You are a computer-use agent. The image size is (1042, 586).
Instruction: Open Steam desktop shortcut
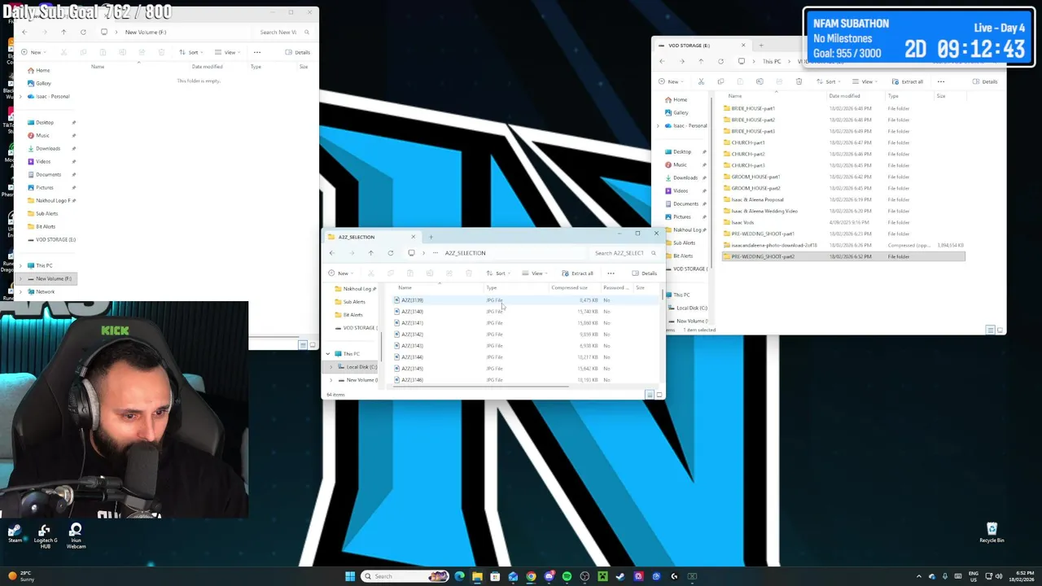click(15, 533)
